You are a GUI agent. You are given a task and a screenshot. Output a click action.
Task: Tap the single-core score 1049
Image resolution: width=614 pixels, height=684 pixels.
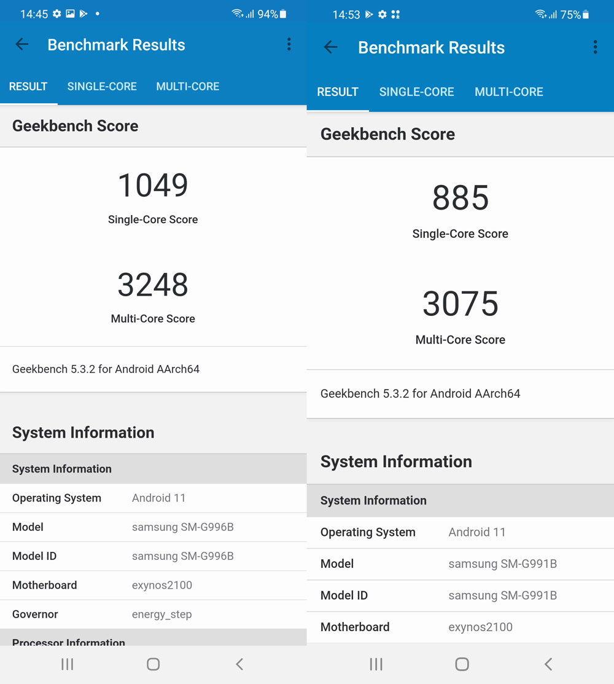(x=153, y=185)
